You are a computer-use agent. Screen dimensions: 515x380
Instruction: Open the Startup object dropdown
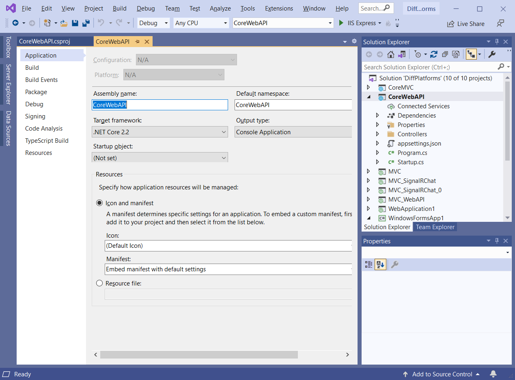[160, 158]
